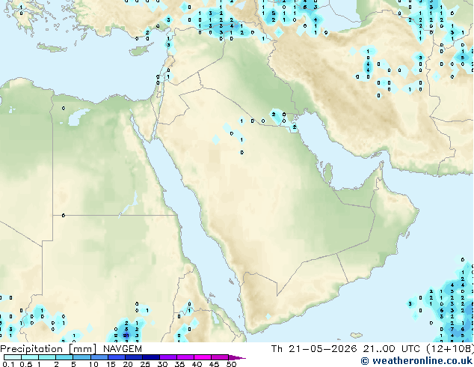
Task: Click the '20' legend scale label
Action: [128, 364]
